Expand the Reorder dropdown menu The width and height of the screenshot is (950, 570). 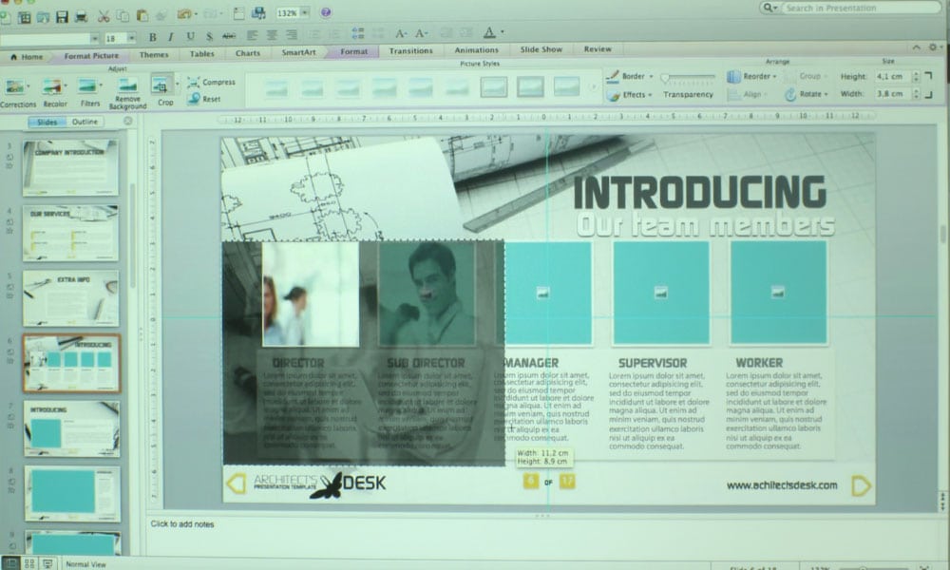752,76
